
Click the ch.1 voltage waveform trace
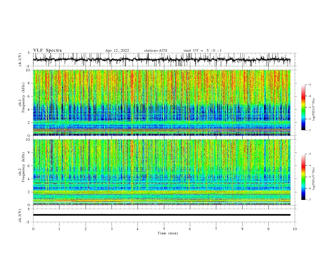click(x=162, y=60)
